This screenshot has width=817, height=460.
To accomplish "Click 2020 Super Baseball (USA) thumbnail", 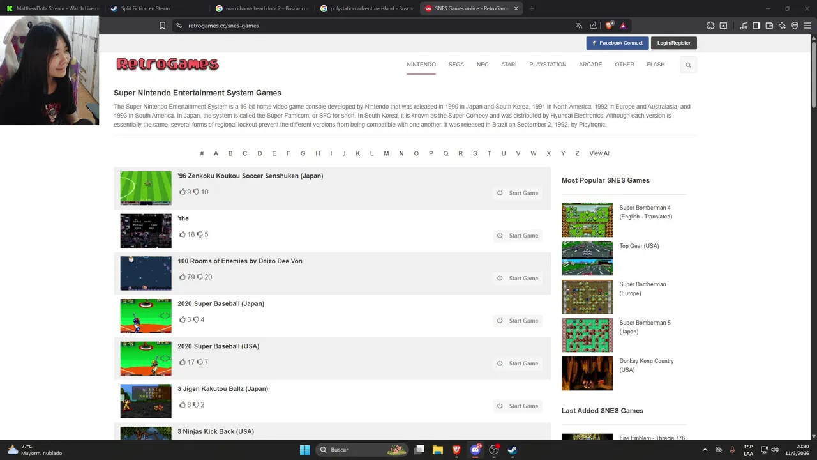I will click(x=146, y=358).
